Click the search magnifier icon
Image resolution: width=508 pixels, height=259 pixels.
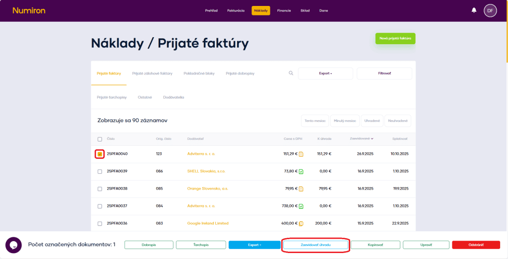(x=291, y=73)
